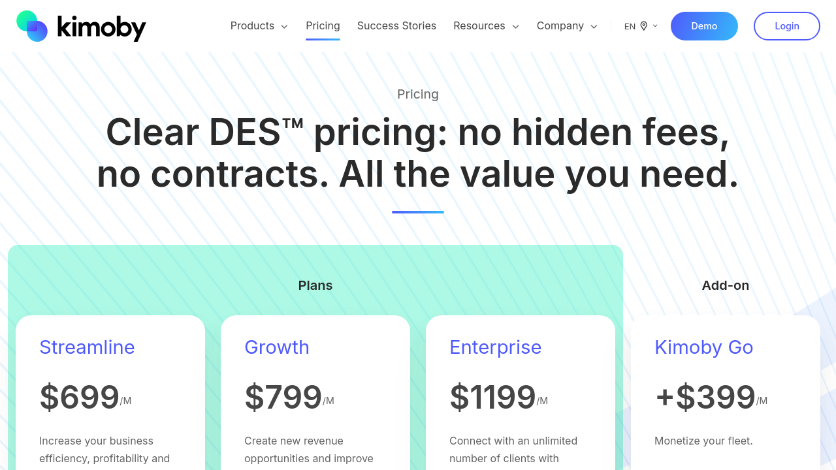Expand the Products dropdown chevron
The width and height of the screenshot is (836, 470).
click(x=284, y=27)
